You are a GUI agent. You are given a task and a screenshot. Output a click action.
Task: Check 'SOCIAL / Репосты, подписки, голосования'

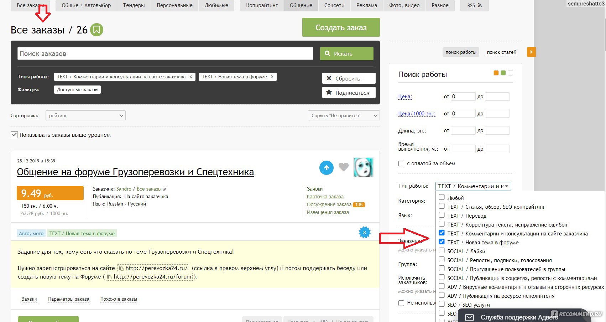coord(442,259)
